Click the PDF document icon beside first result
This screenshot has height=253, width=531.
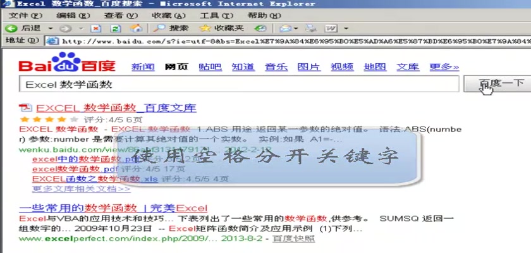(25, 108)
